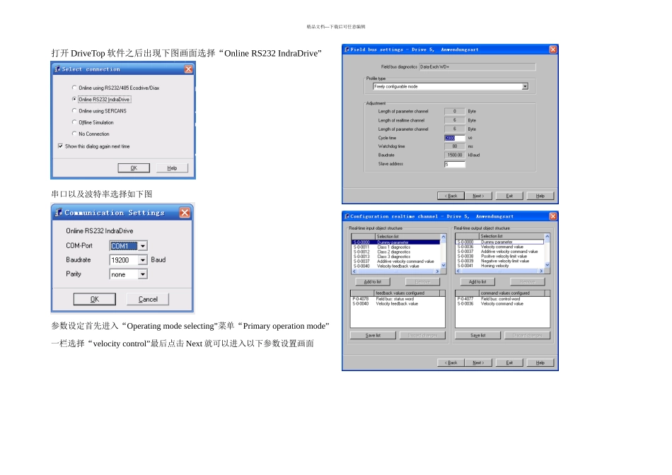Click the Baudrate value 1500.00

coord(454,155)
